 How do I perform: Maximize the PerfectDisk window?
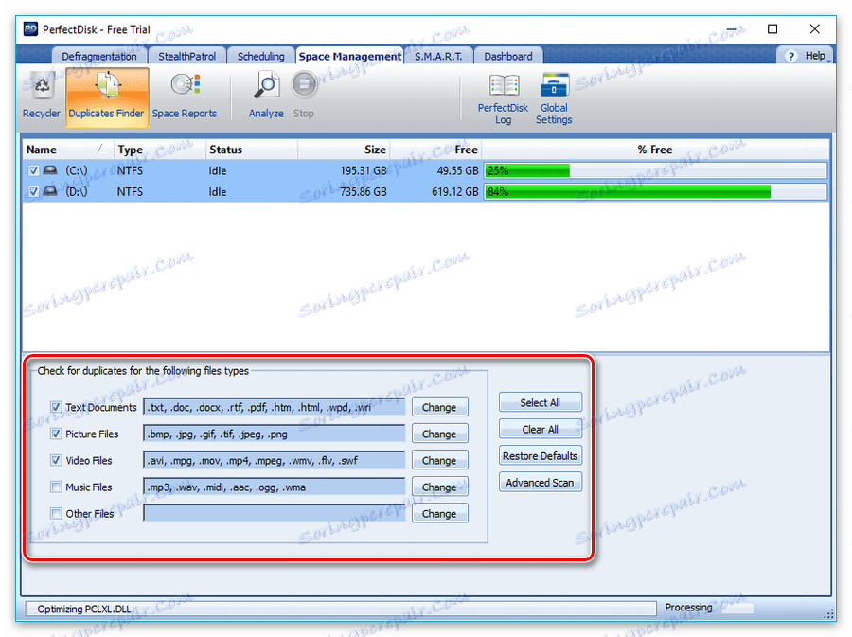pyautogui.click(x=772, y=28)
